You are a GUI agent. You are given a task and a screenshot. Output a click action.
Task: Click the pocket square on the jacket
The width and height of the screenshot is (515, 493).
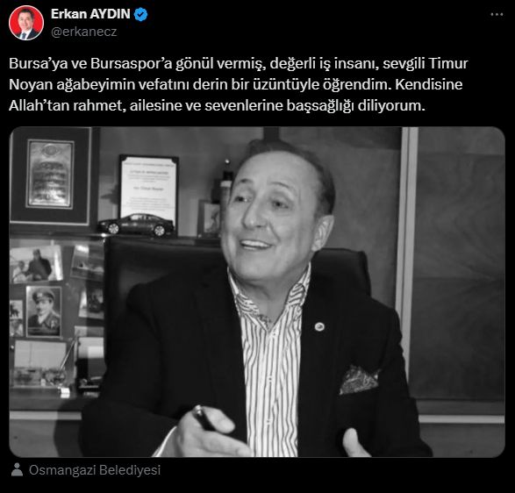pyautogui.click(x=358, y=380)
